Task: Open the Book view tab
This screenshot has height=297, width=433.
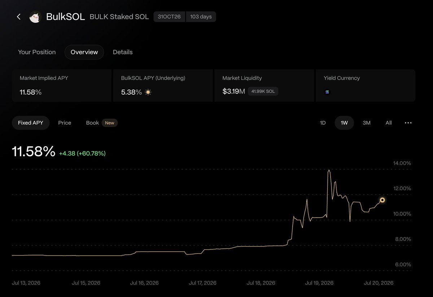Action: tap(92, 123)
